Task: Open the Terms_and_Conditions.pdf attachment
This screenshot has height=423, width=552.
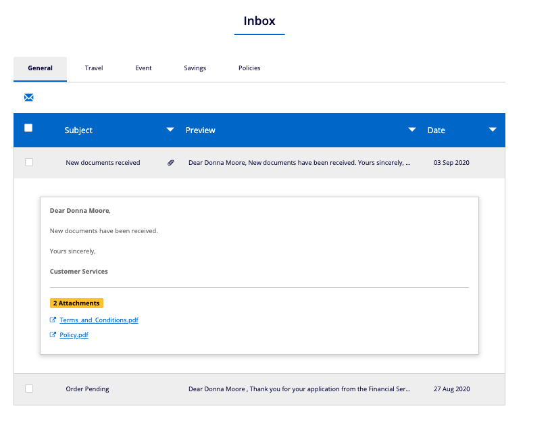Action: tap(99, 320)
